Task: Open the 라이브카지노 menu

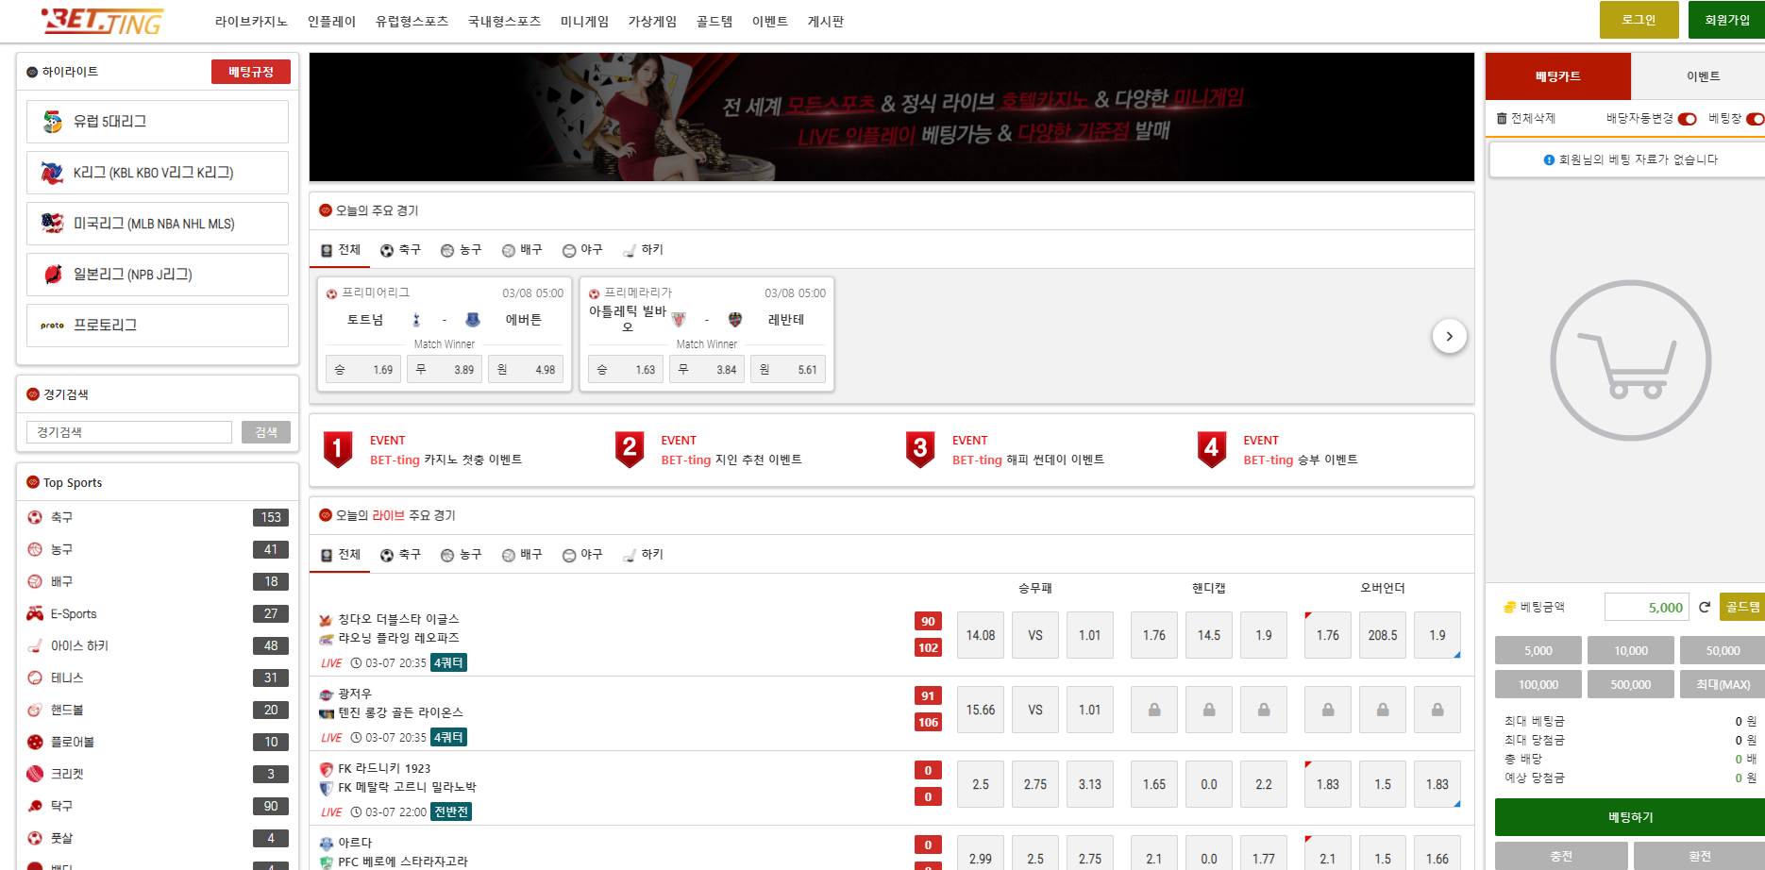Action: (x=251, y=22)
